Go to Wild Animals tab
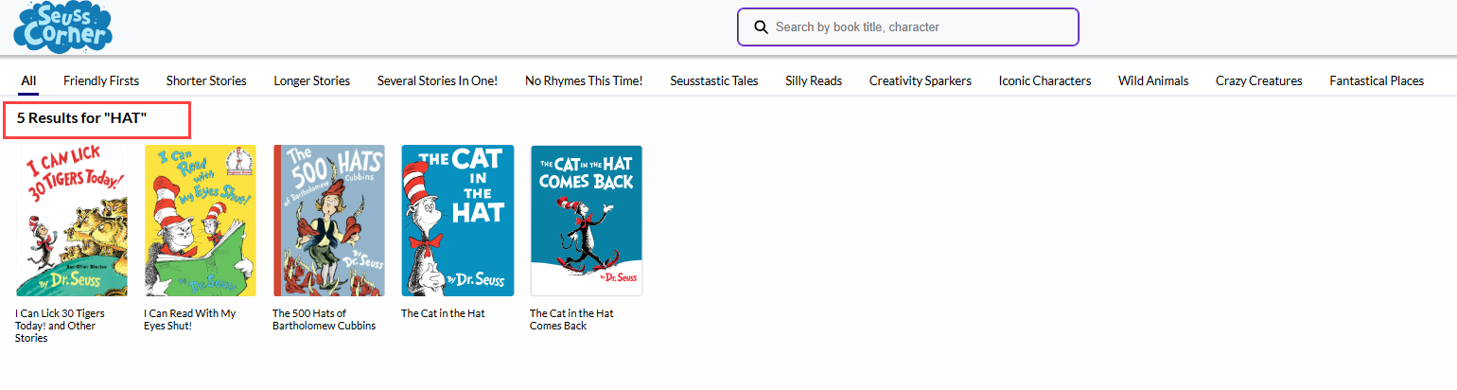Viewport: 1457px width, 390px height. point(1153,81)
